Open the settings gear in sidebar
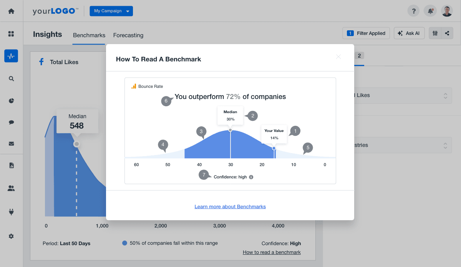This screenshot has height=267, width=461. 11,236
